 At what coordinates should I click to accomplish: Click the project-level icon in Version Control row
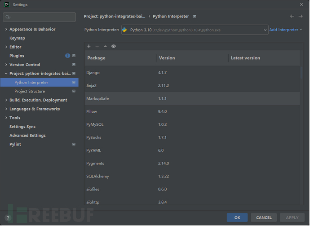coord(74,65)
